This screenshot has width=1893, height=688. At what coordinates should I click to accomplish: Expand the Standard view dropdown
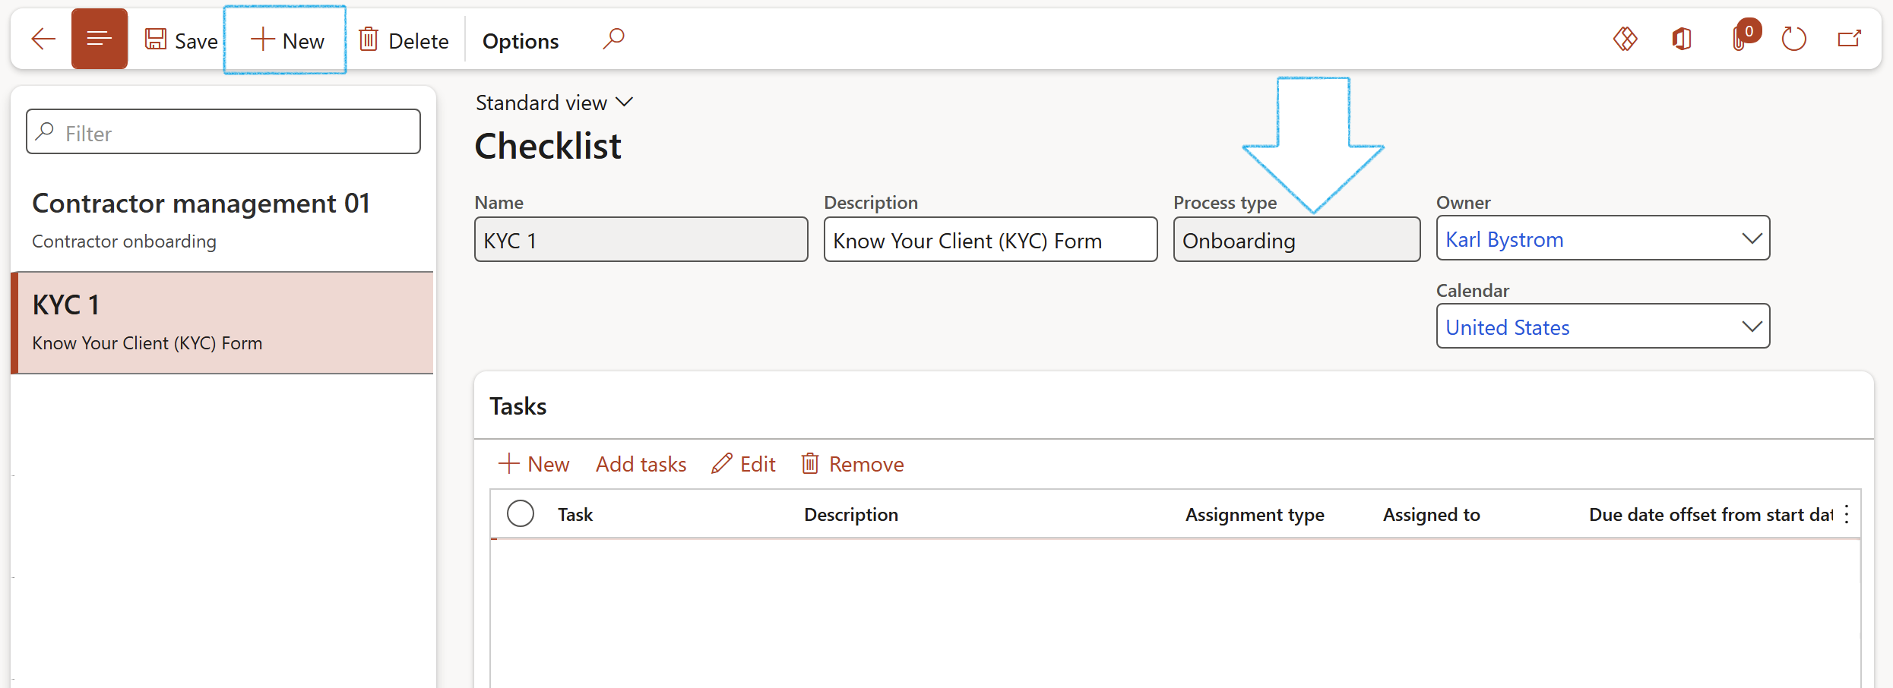(x=554, y=103)
